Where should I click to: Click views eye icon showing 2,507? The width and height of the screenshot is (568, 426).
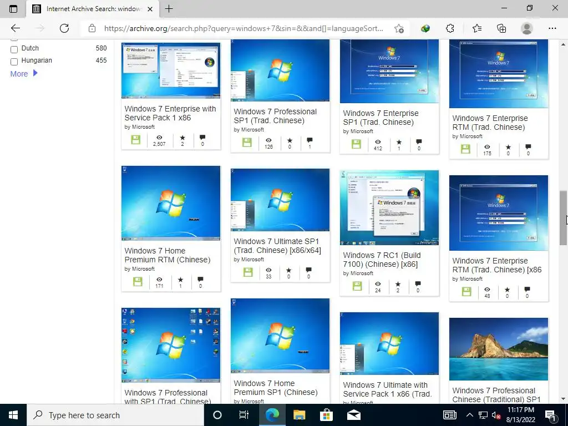click(159, 138)
